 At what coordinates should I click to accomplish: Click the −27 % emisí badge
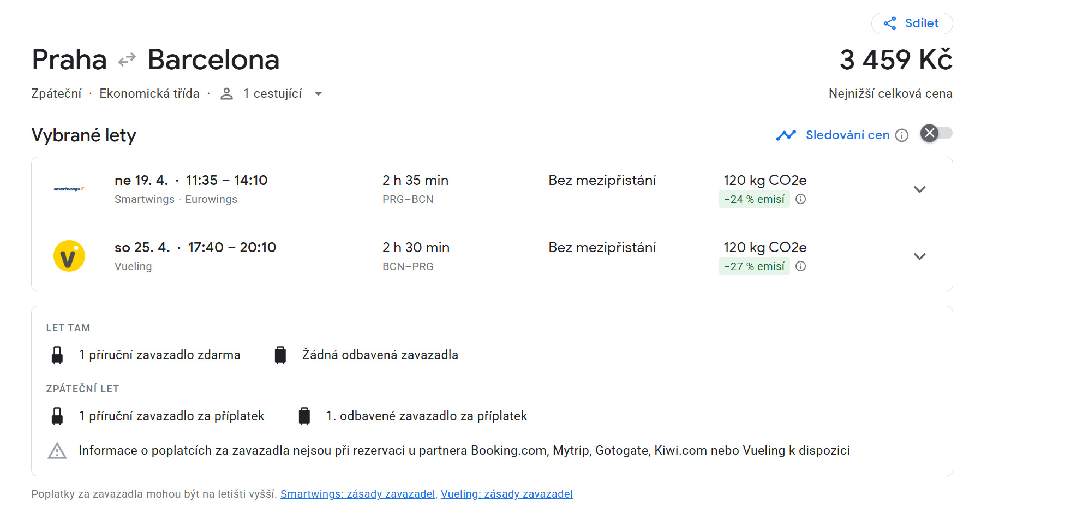click(x=754, y=266)
